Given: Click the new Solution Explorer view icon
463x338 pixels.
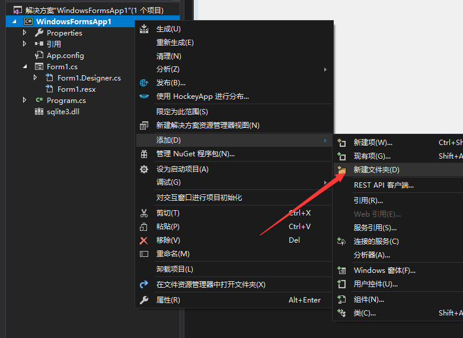Looking at the screenshot, I should click(x=144, y=125).
